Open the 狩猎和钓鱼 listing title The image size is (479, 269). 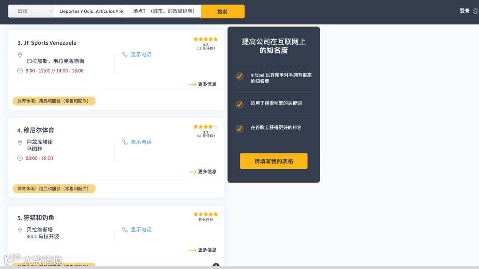coord(36,218)
